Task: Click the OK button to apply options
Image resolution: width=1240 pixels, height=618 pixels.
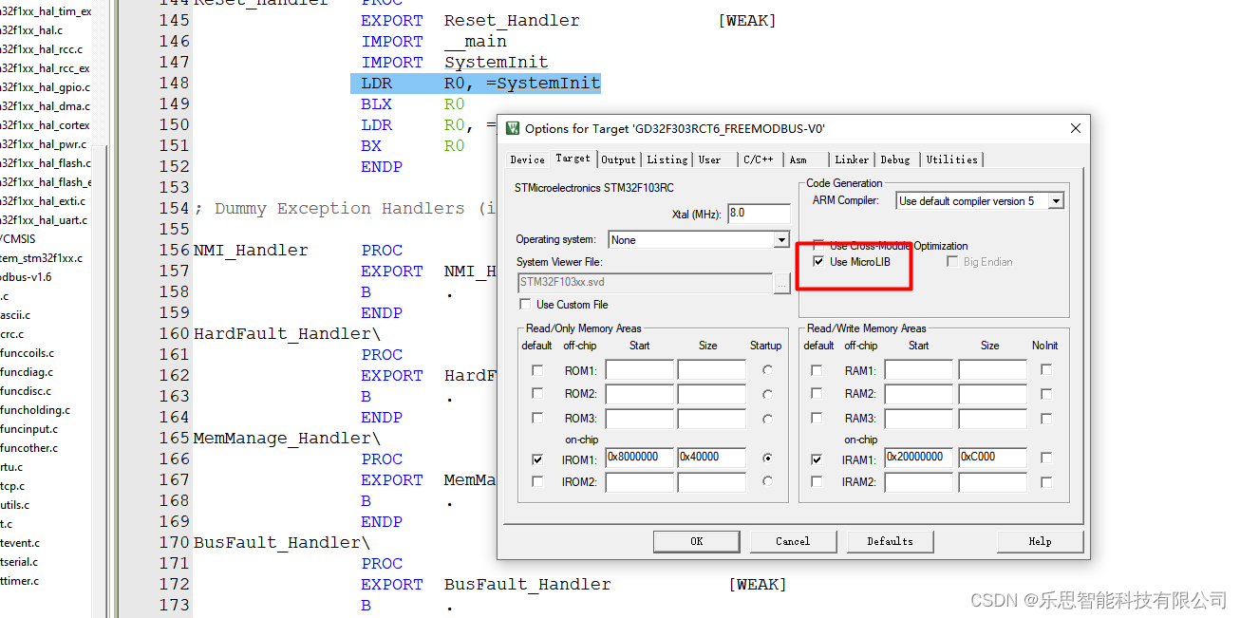Action: point(696,541)
